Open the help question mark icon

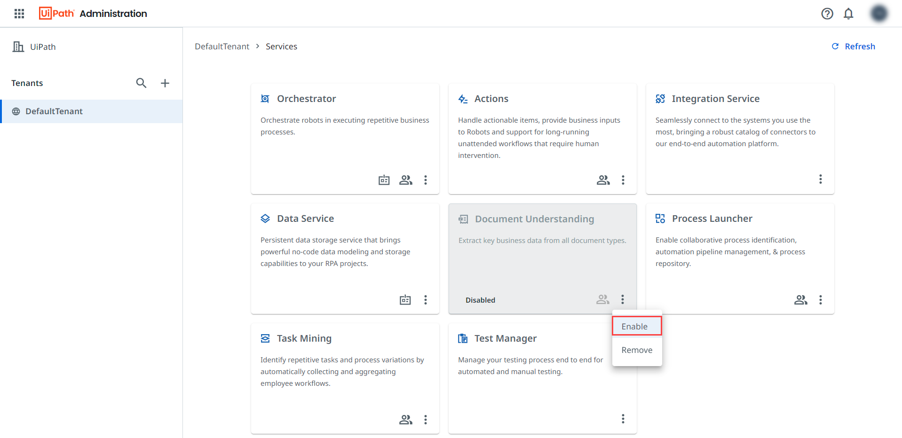(827, 14)
